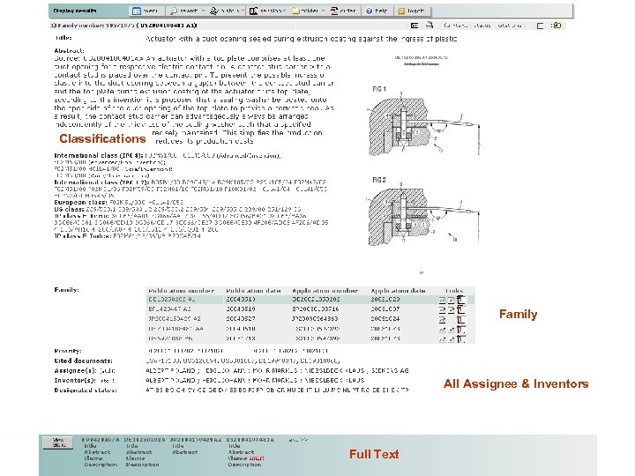The height and width of the screenshot is (476, 635).
Task: Select the JP publication number in third family row
Action: click(175, 319)
